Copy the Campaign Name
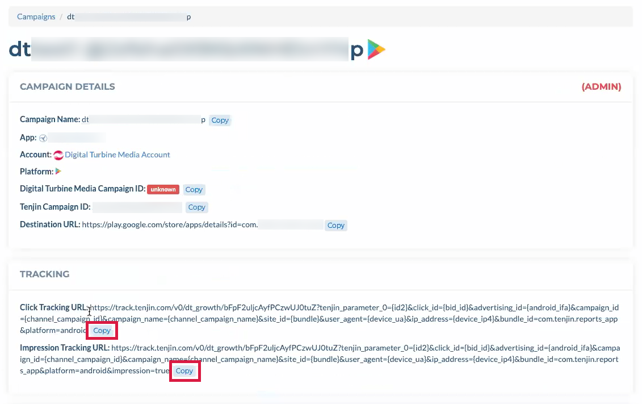Screen dimensions: 642x404 click(x=220, y=120)
